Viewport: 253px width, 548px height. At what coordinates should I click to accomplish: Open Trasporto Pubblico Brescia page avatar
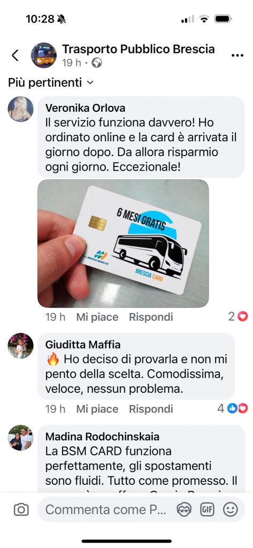tap(44, 55)
